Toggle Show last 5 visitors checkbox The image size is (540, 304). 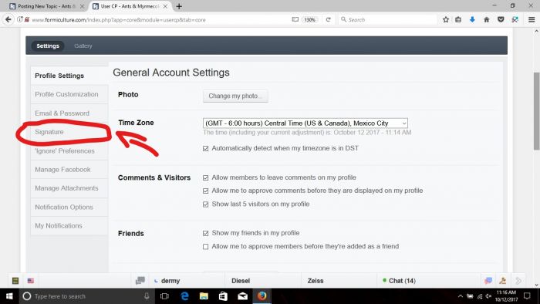tap(206, 204)
